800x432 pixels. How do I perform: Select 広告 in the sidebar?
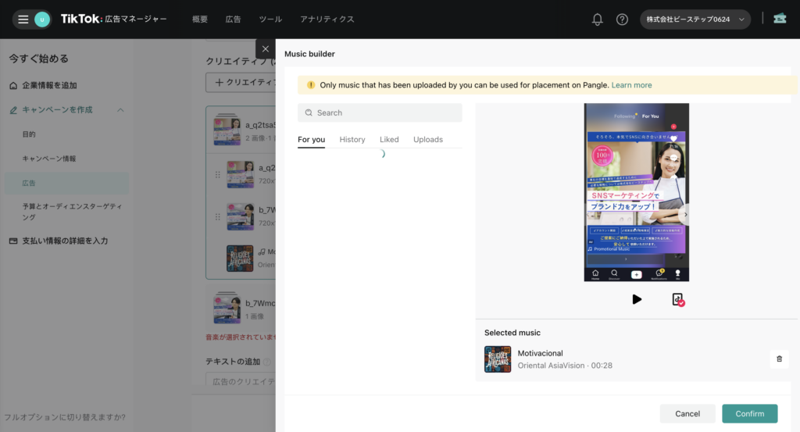click(x=66, y=183)
